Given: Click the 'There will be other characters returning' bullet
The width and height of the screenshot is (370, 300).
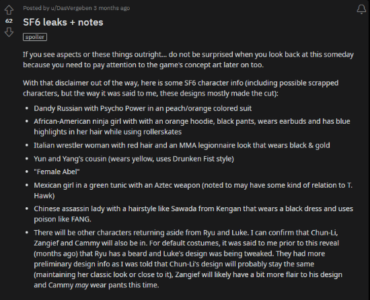Looking at the screenshot, I should [x=188, y=259].
